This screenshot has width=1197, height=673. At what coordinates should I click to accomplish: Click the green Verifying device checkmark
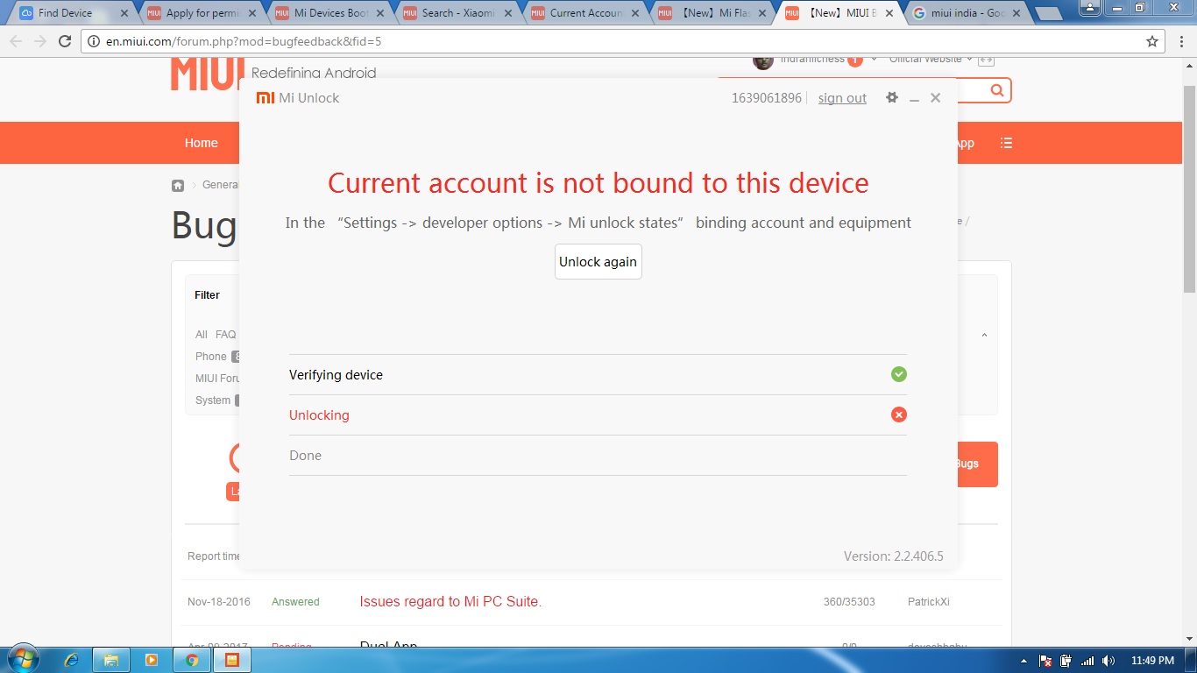pyautogui.click(x=898, y=374)
